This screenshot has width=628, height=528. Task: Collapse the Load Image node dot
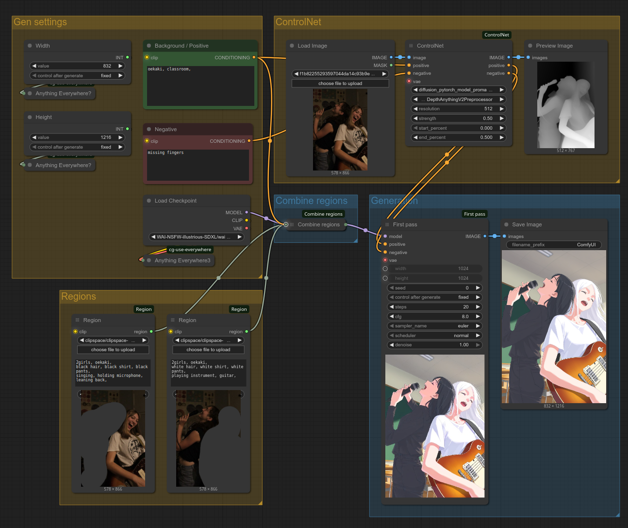[292, 46]
